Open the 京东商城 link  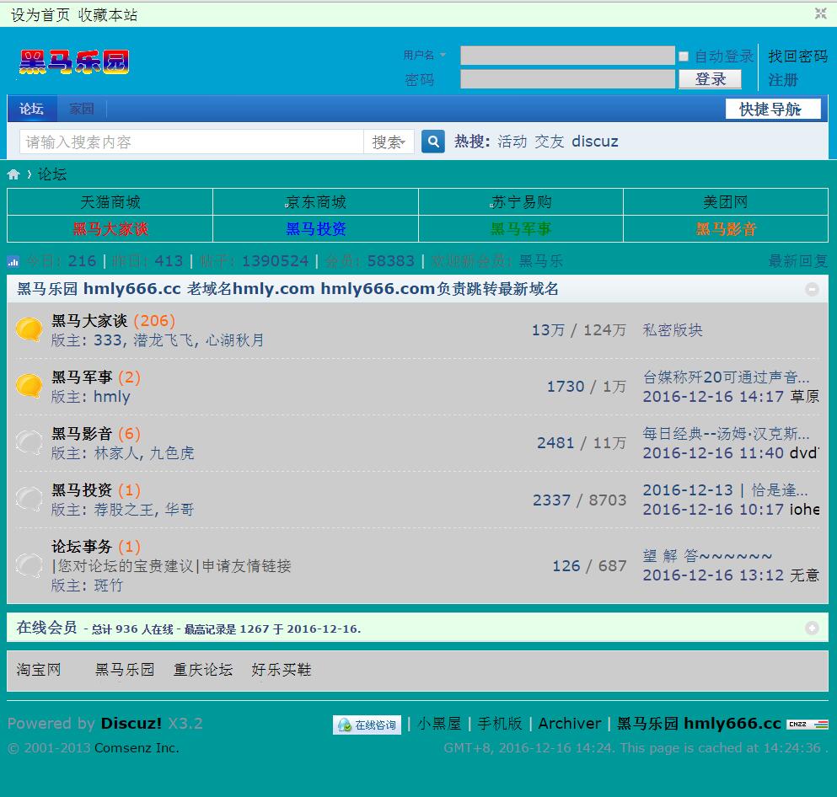coord(315,202)
